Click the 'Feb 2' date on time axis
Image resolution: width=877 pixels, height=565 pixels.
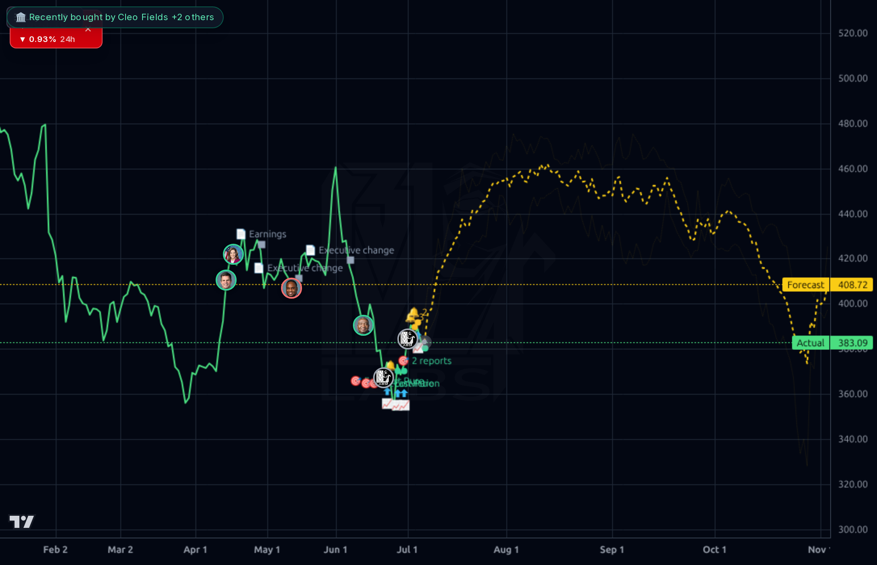(55, 550)
